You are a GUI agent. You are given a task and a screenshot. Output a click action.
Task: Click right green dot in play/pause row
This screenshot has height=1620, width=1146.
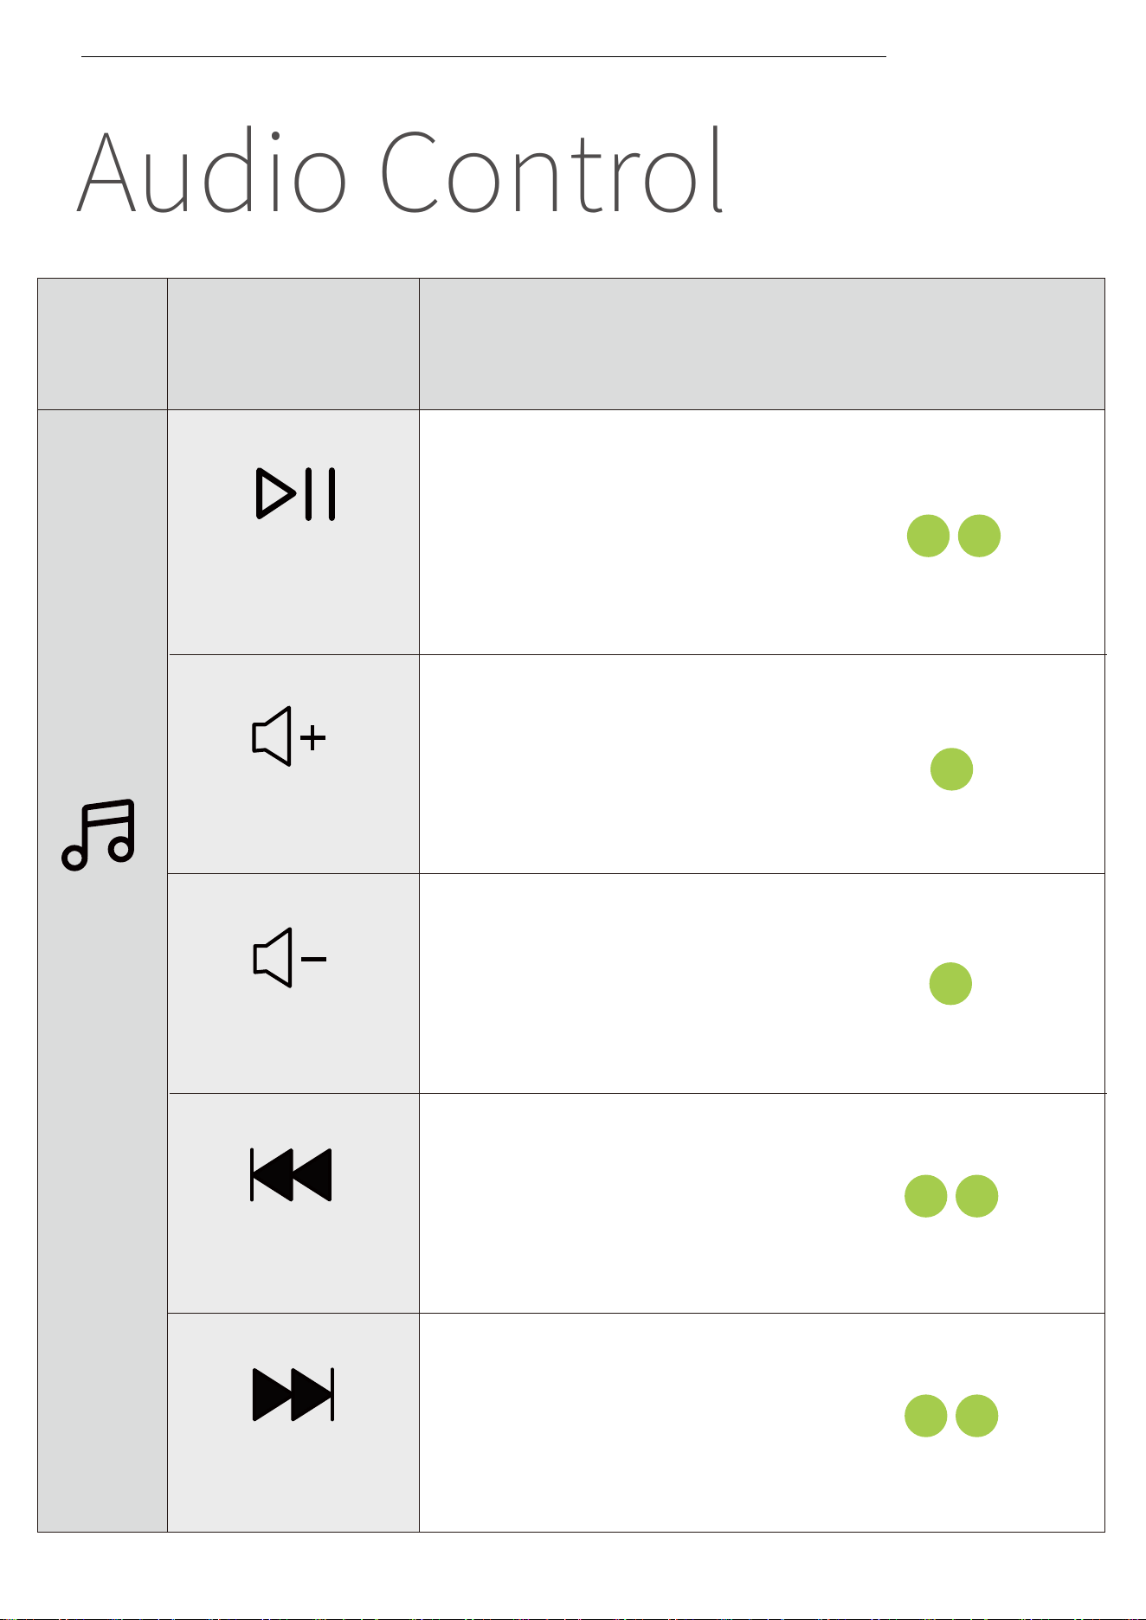(x=979, y=536)
